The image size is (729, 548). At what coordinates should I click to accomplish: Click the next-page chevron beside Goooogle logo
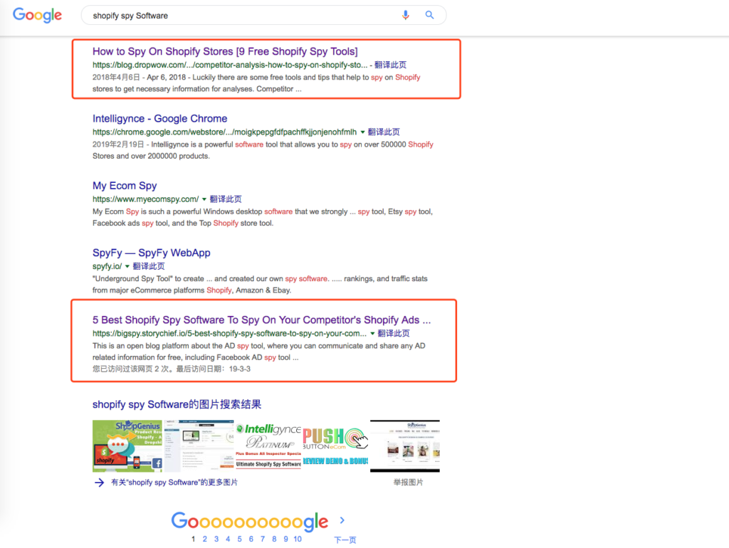coord(342,520)
